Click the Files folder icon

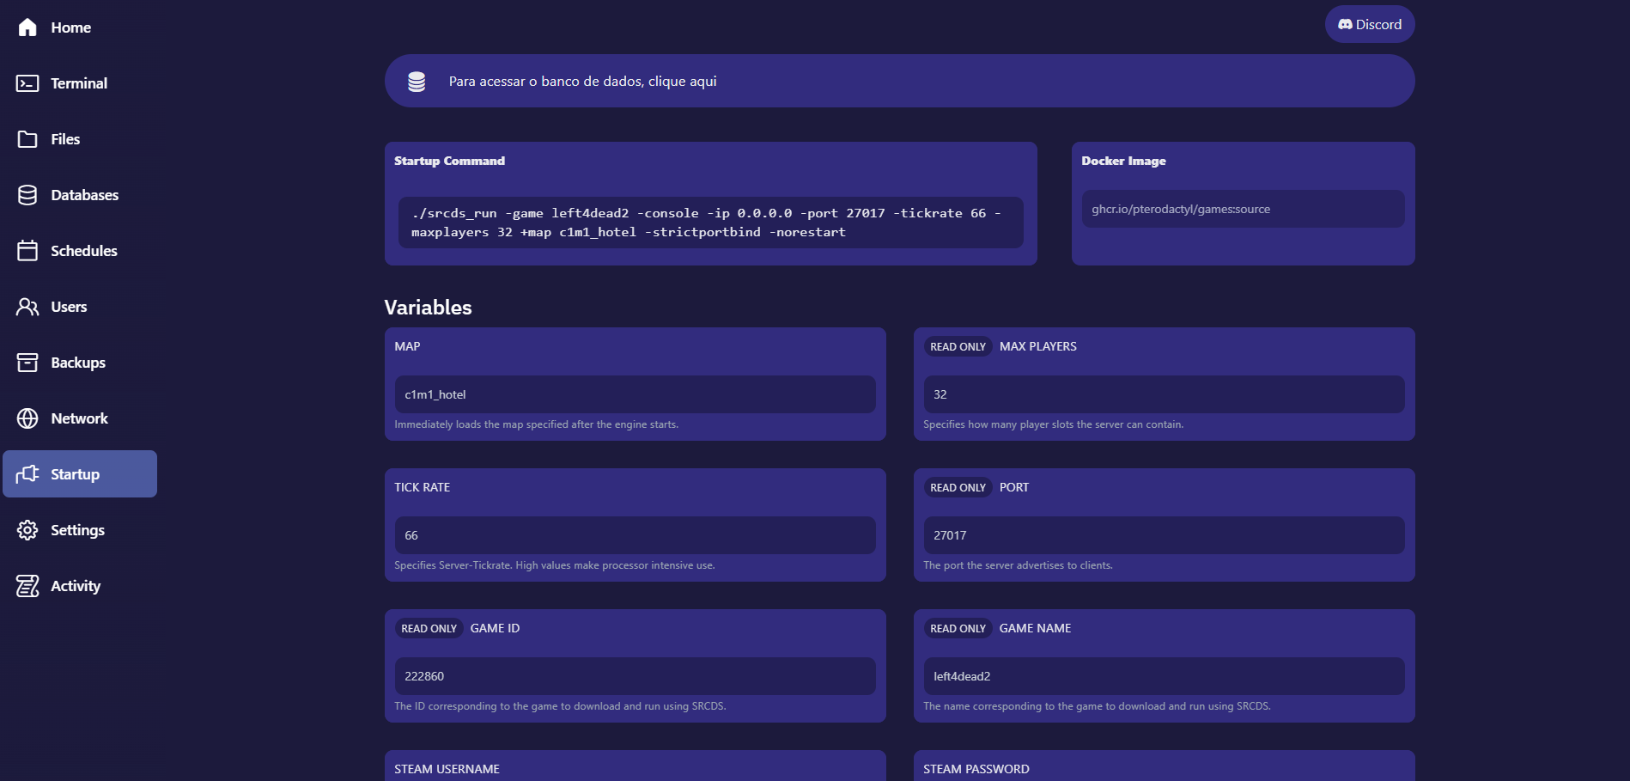[x=27, y=139]
